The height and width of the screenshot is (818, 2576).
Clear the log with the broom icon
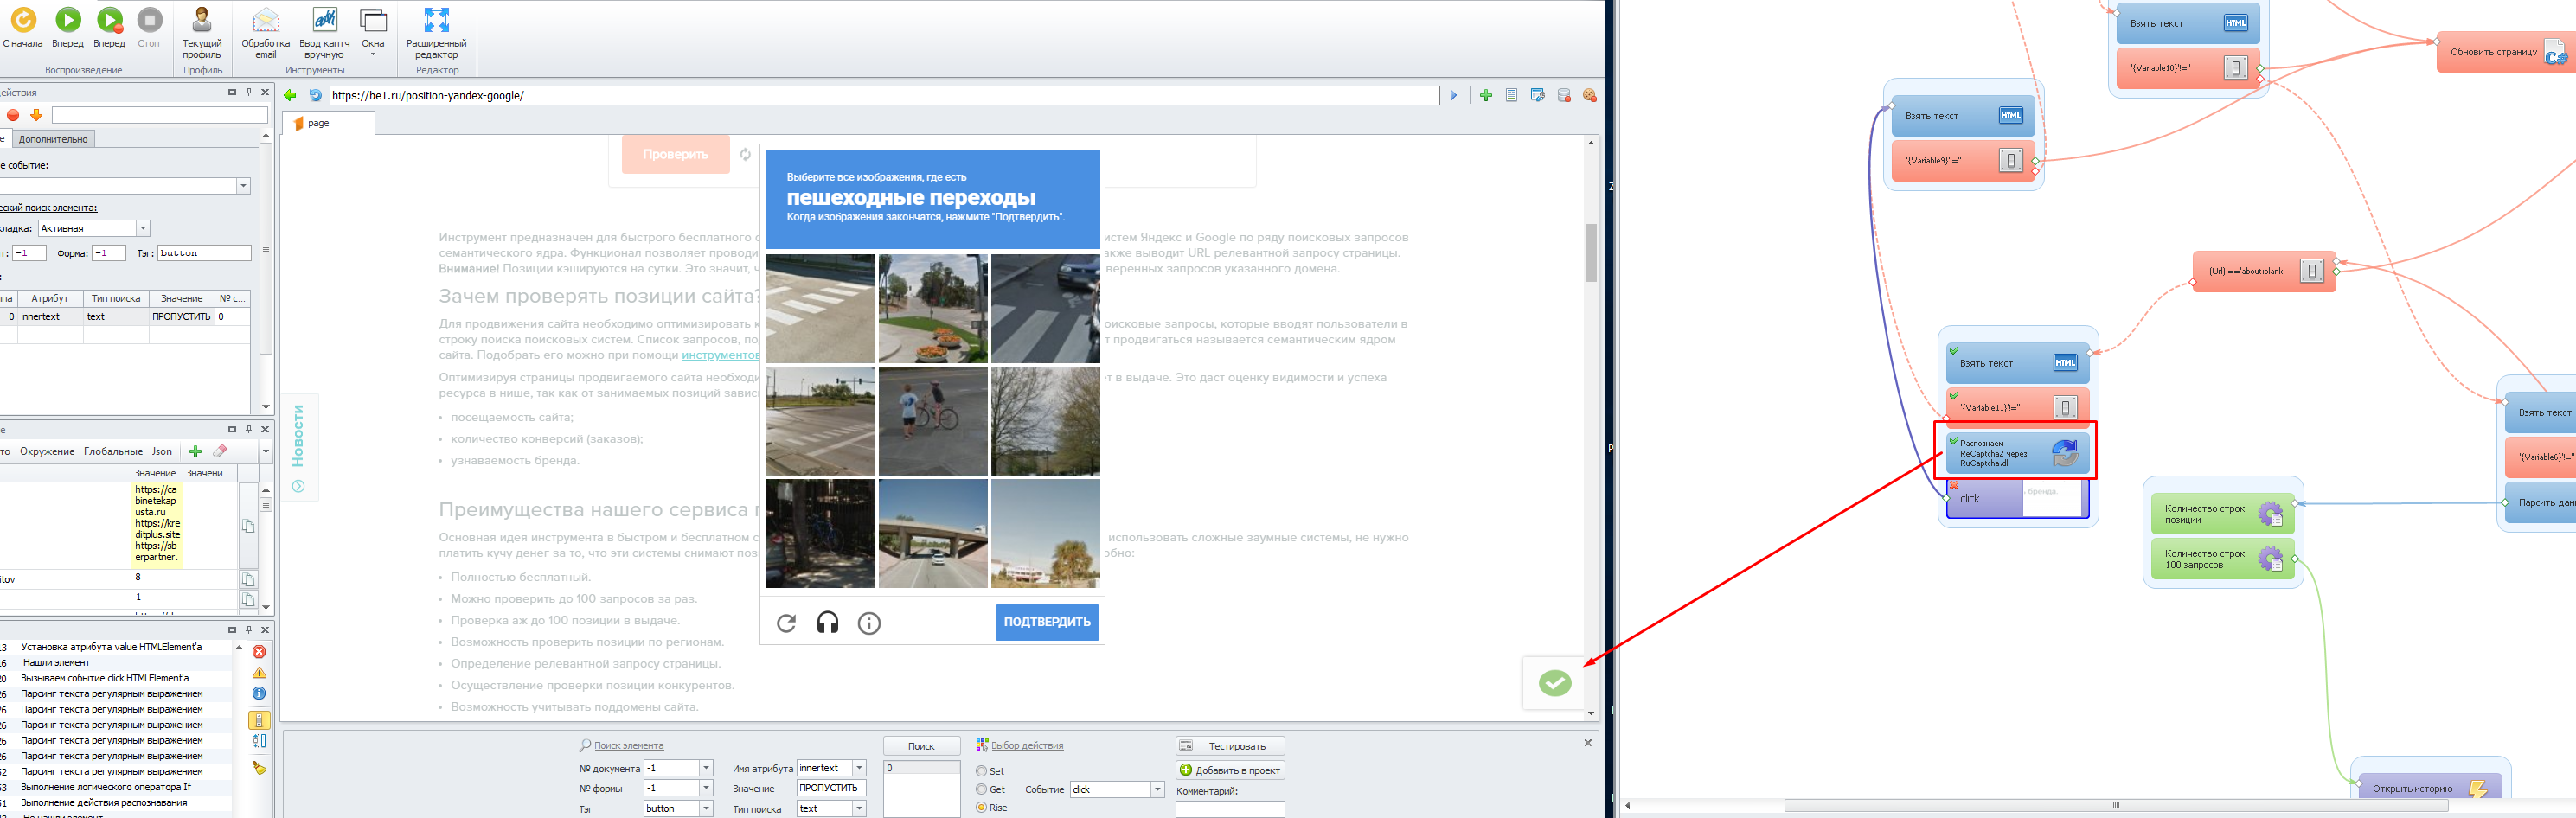(259, 768)
